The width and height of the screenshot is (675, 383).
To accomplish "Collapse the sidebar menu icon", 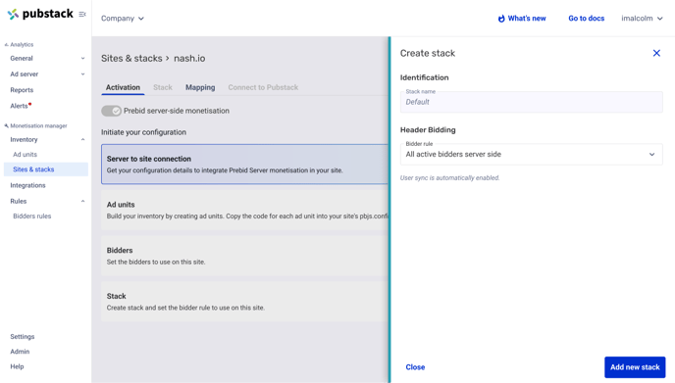I will 82,14.
